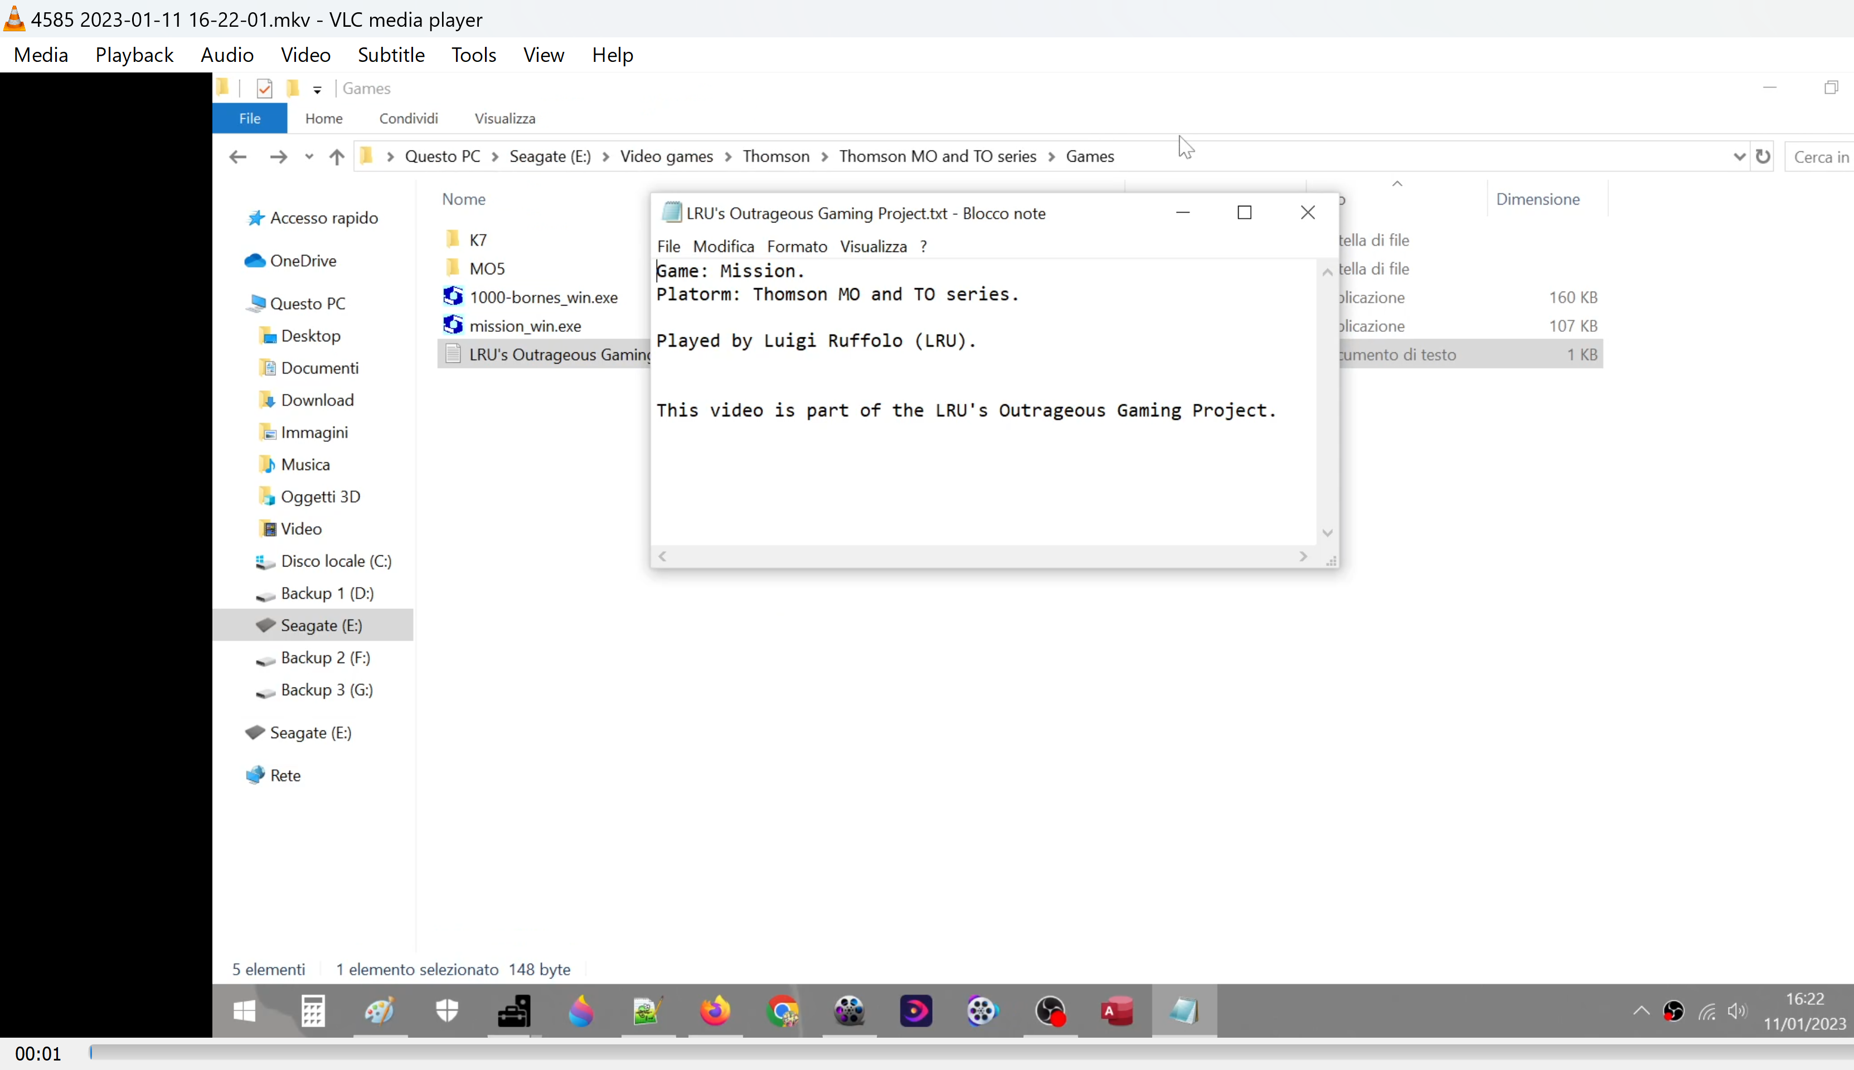Click the OBS Studio taskbar icon
The image size is (1854, 1070).
click(1050, 1011)
